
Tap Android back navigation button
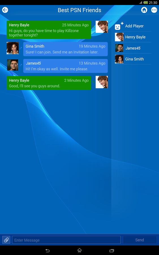pos(48,250)
